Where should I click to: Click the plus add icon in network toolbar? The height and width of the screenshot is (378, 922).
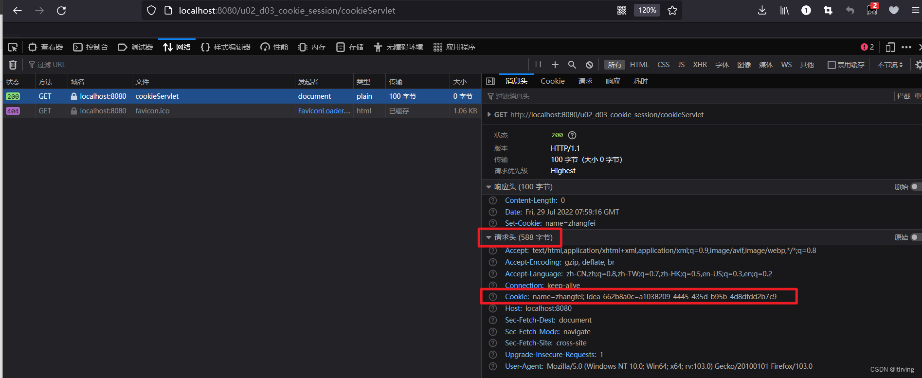555,65
